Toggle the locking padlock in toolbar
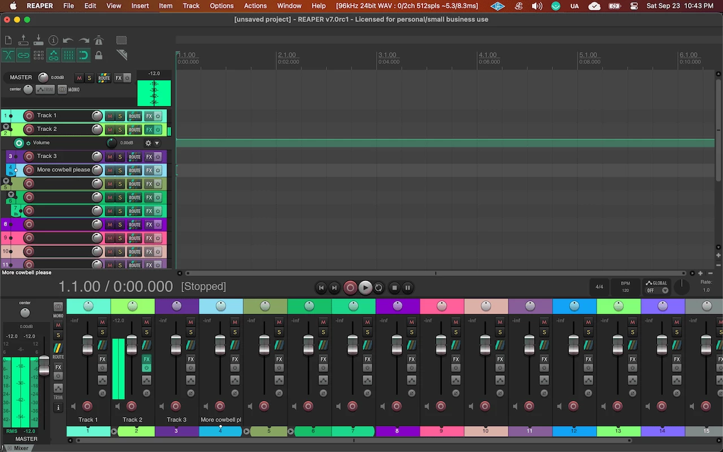The height and width of the screenshot is (452, 723). (99, 55)
